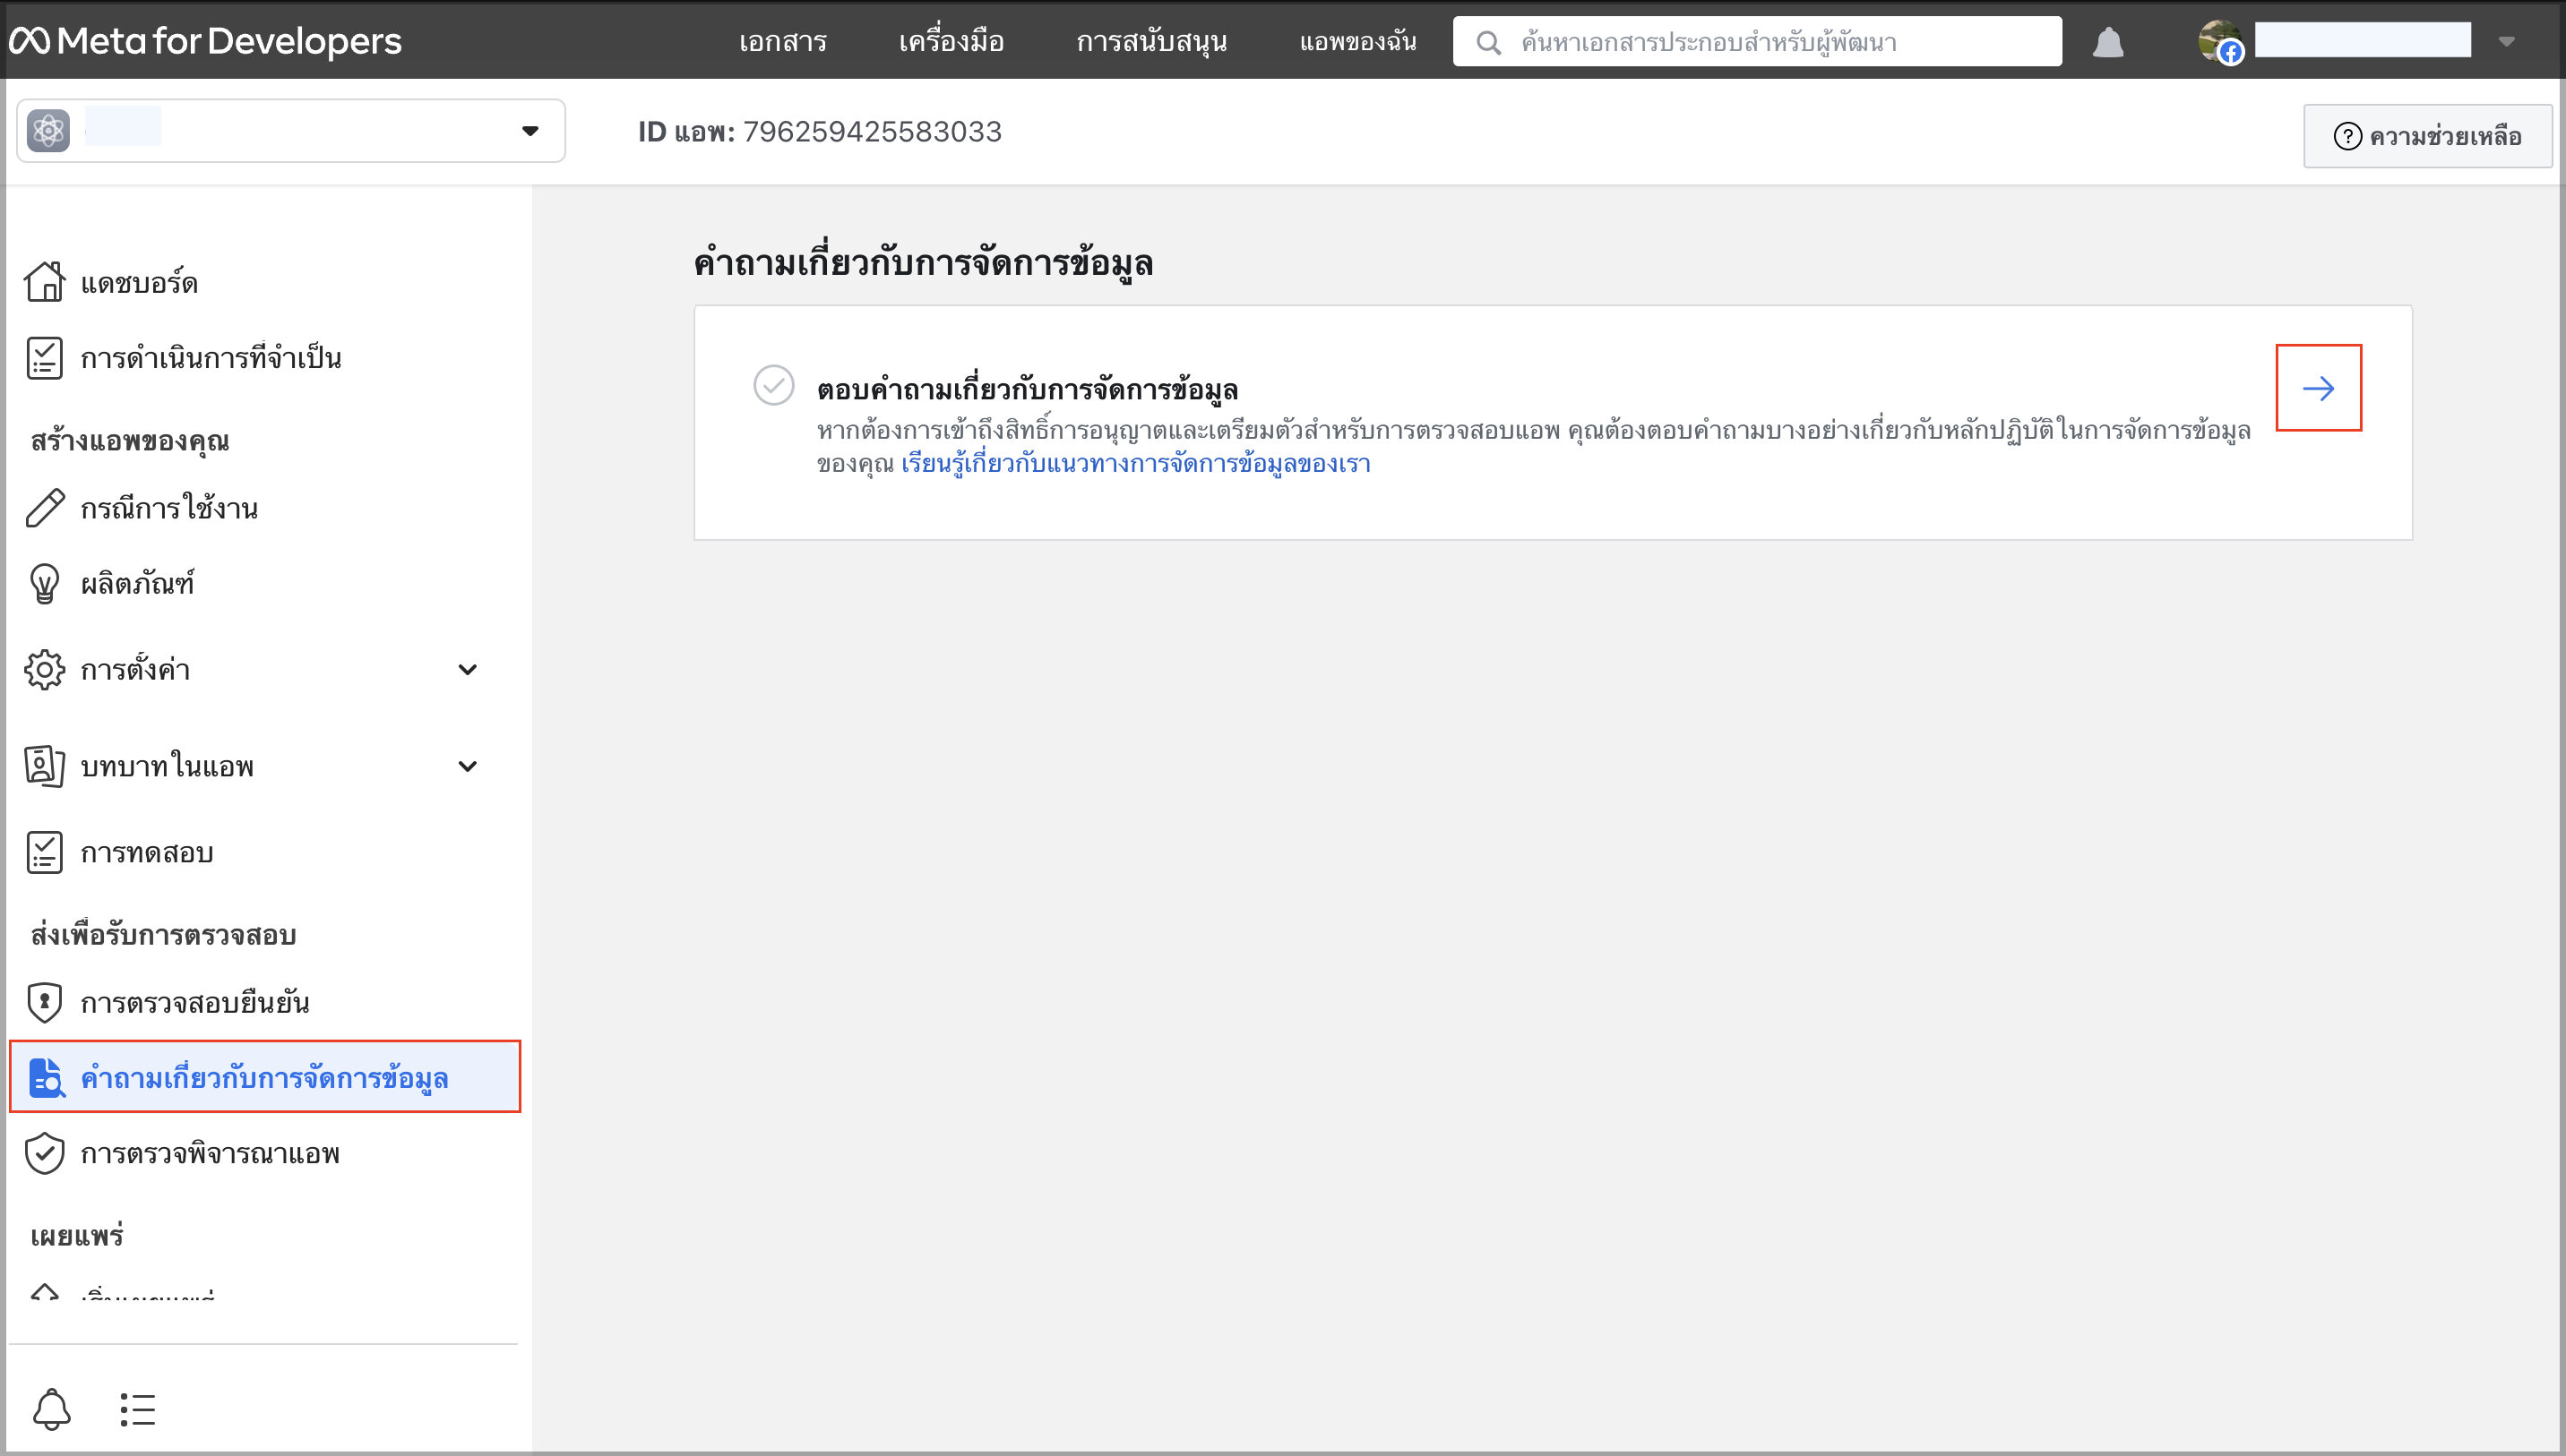This screenshot has height=1456, width=2566.
Task: Click the บทบาทในแอพ badge icon
Action: point(45,766)
